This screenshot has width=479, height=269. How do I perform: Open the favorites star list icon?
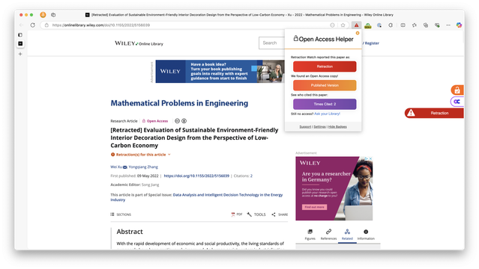tap(415, 25)
